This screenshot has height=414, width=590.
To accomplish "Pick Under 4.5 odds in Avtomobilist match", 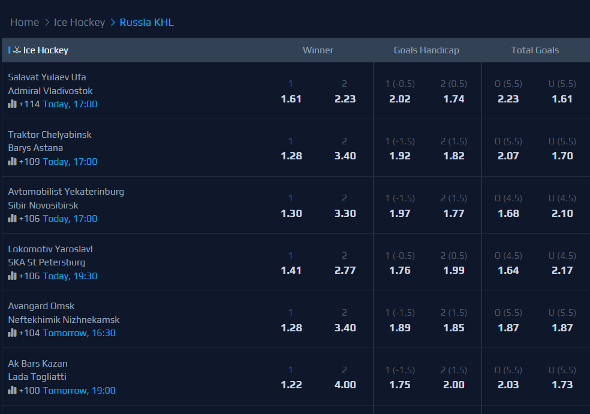I will 562,214.
